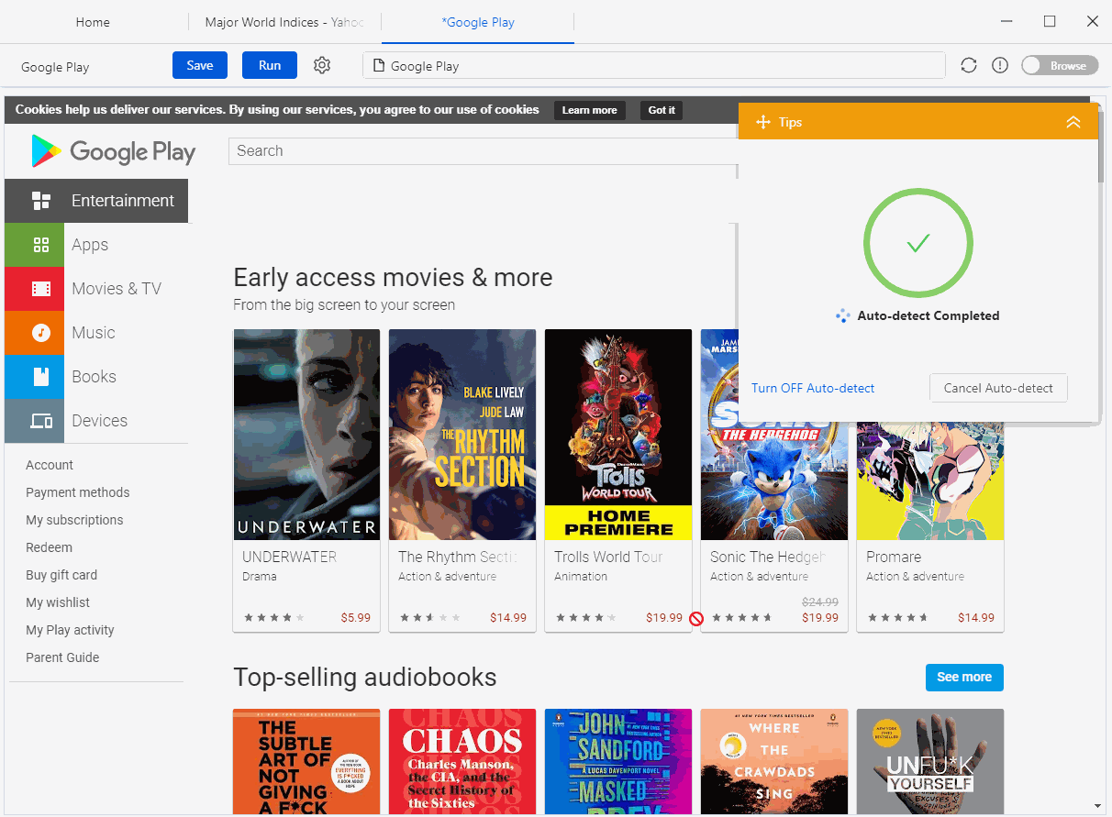Switch to the Home tab
This screenshot has height=817, width=1112.
point(92,22)
